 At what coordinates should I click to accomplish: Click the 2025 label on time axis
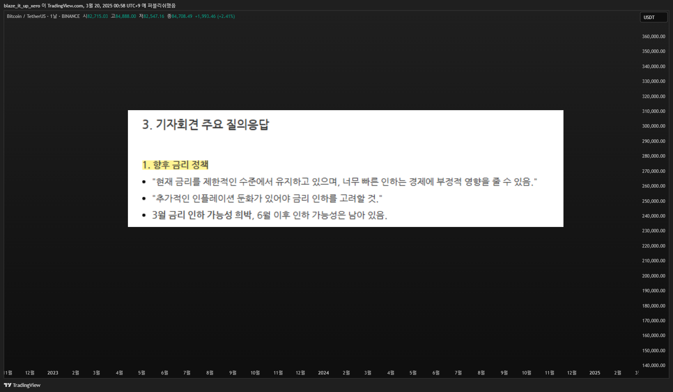tap(595, 373)
